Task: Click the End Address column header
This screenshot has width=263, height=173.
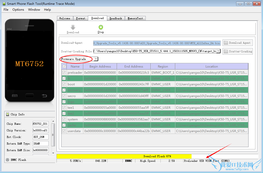Action: coord(134,66)
